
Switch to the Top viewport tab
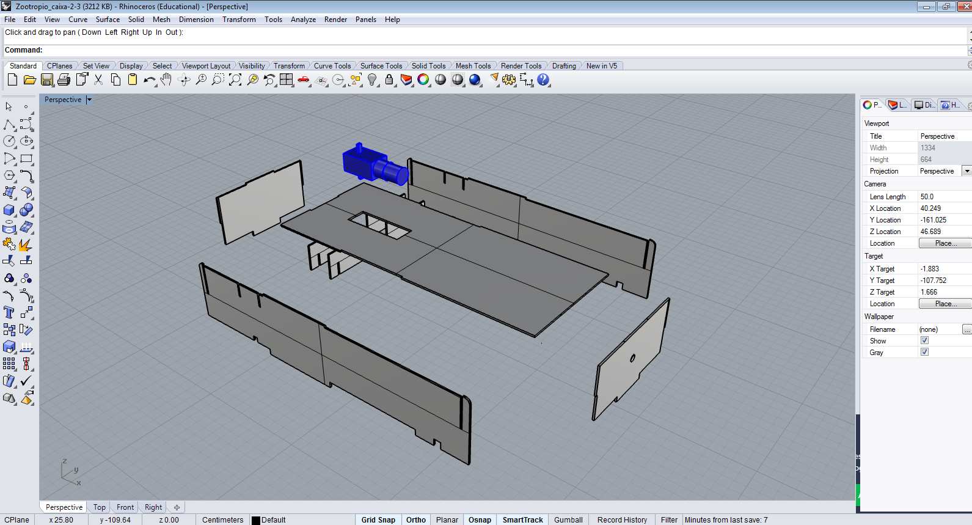[100, 507]
